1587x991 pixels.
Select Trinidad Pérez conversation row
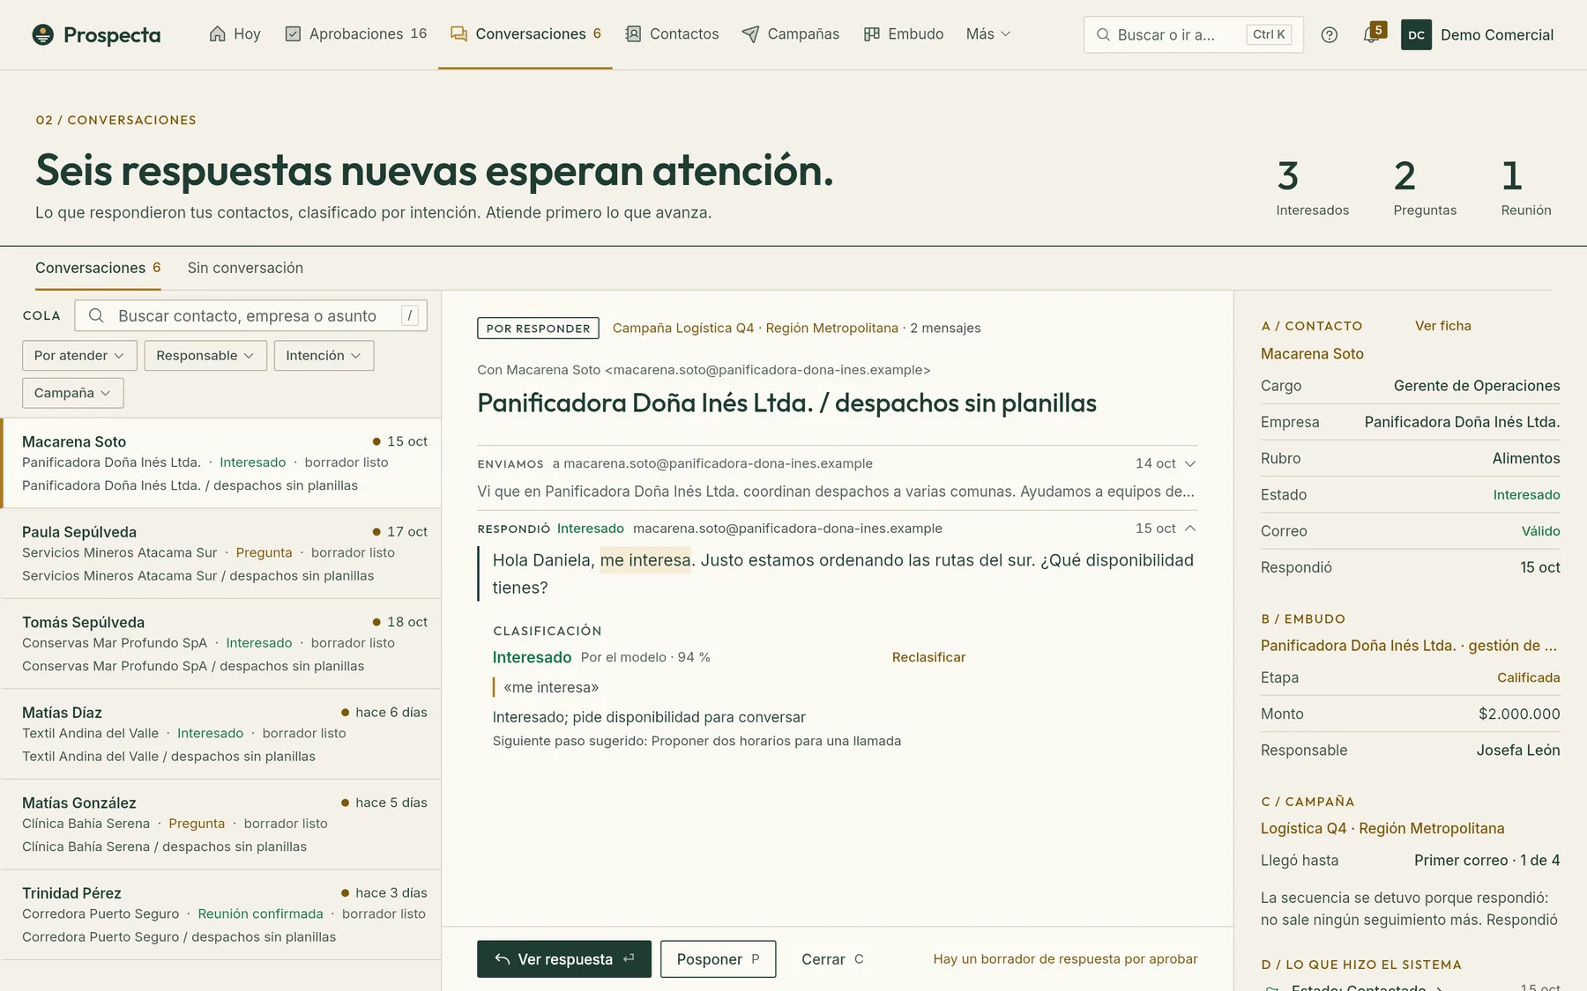220,914
